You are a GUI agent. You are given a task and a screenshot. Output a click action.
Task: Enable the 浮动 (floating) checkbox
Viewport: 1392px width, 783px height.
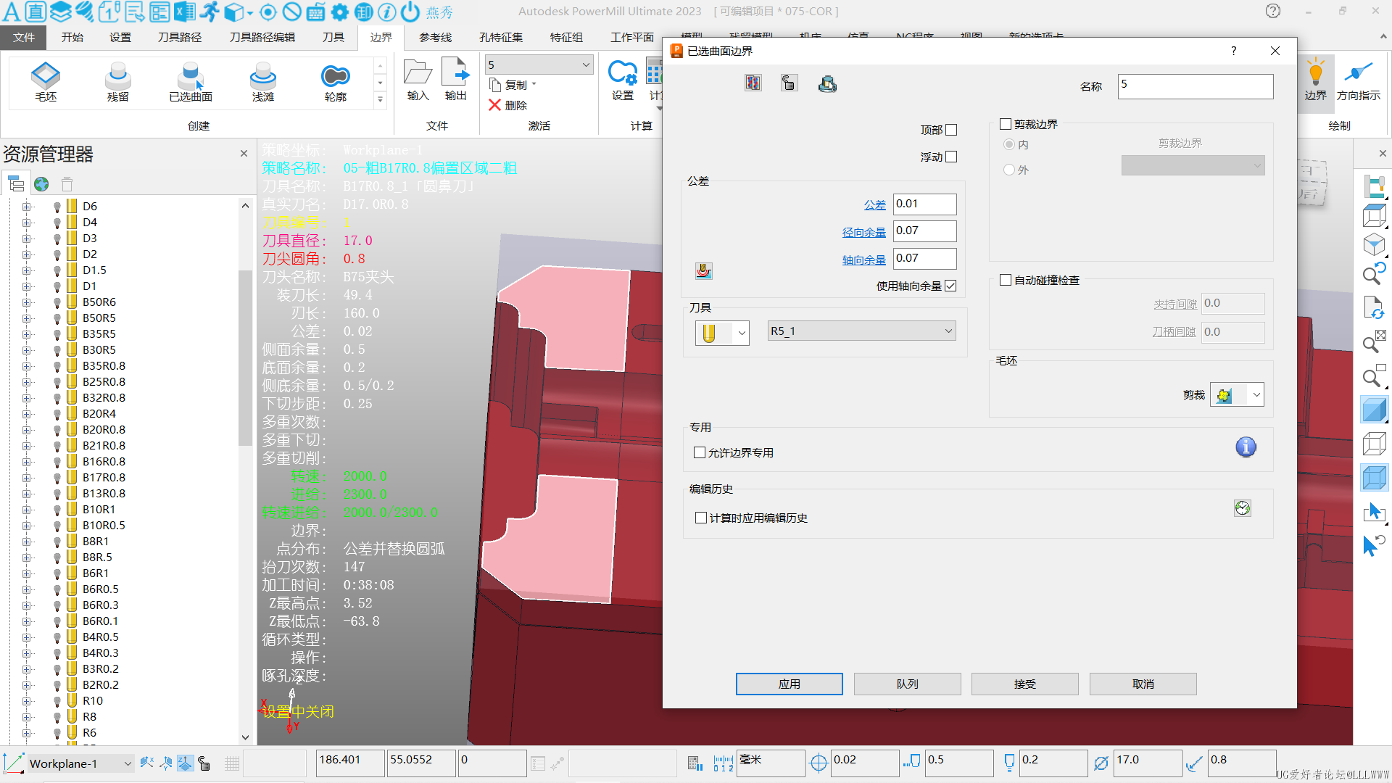pos(951,157)
